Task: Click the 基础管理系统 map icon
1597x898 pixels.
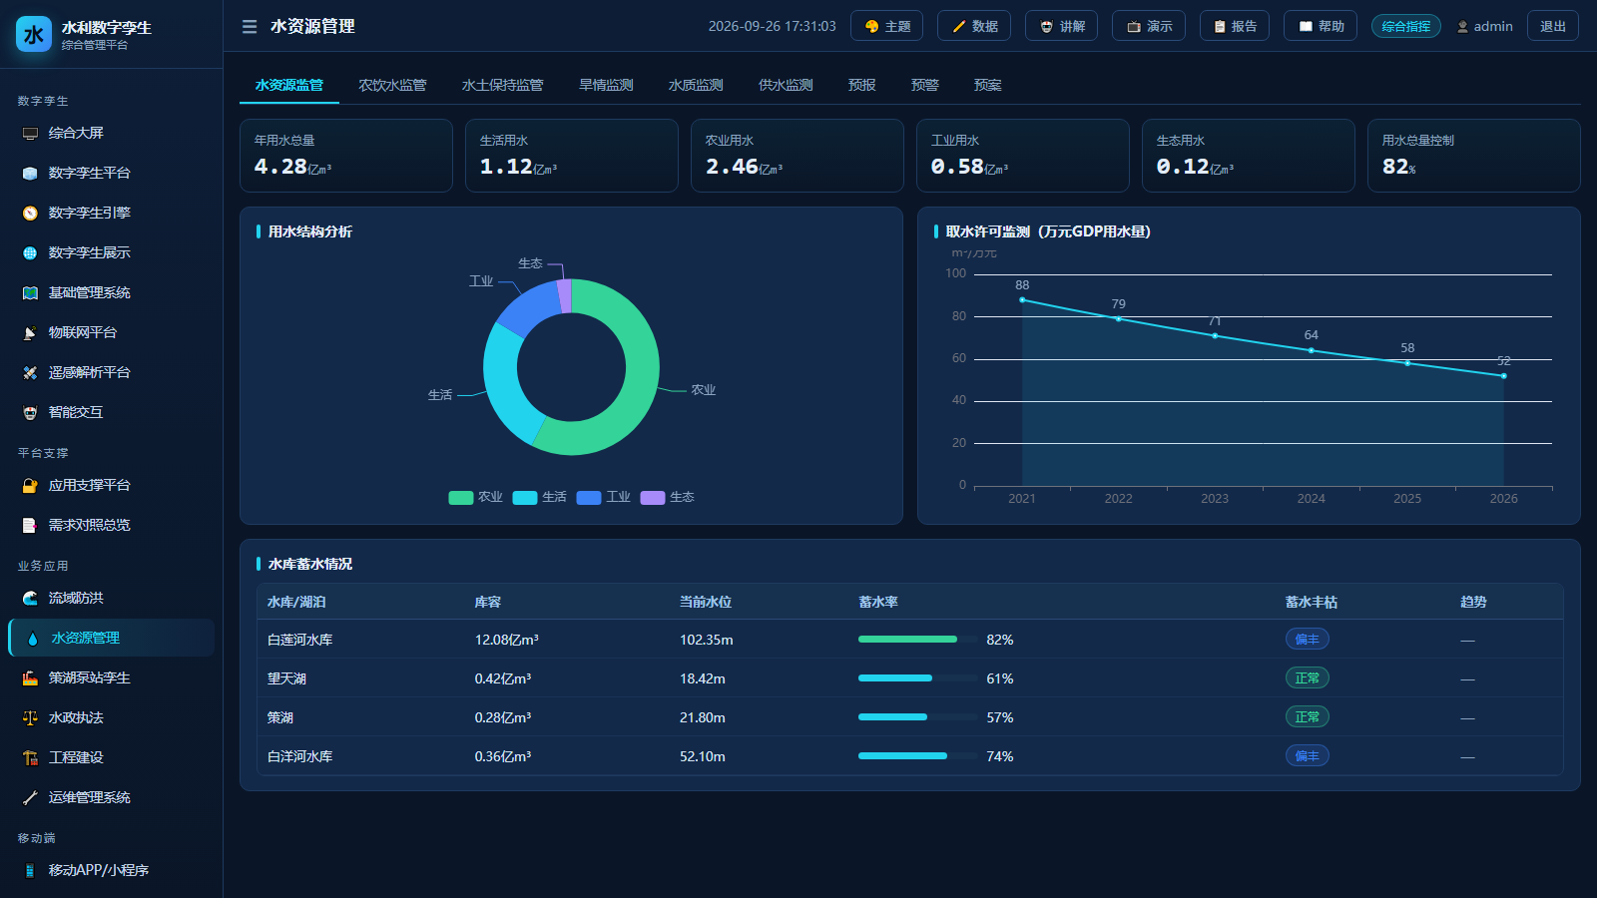Action: pyautogui.click(x=30, y=293)
